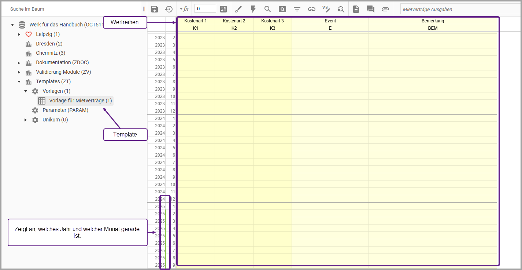Open the magnifier search icon
The image size is (522, 270).
click(x=267, y=9)
